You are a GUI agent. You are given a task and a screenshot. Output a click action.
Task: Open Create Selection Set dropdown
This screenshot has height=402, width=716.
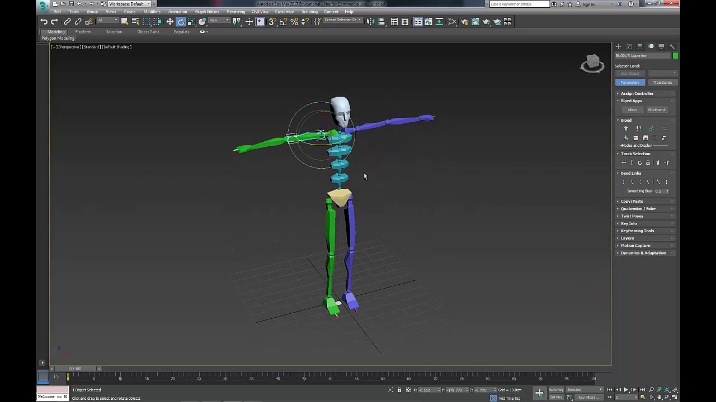point(342,21)
